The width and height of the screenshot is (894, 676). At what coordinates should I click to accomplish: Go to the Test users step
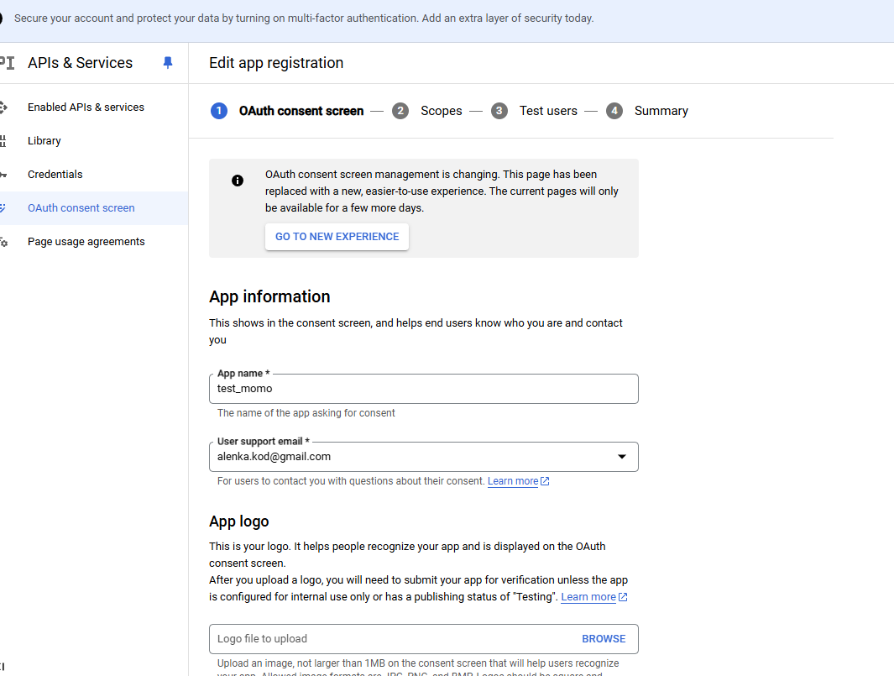[x=547, y=111]
